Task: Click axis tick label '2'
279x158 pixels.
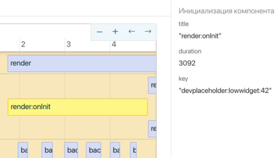Action: (x=23, y=44)
